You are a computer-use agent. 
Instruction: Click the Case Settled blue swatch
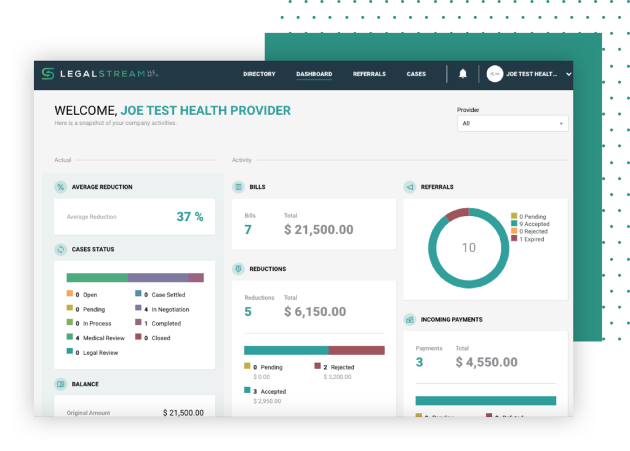[138, 293]
